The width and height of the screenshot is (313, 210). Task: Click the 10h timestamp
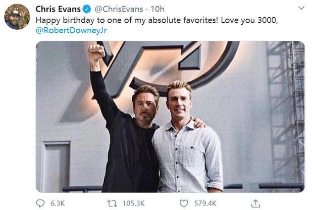coord(158,9)
